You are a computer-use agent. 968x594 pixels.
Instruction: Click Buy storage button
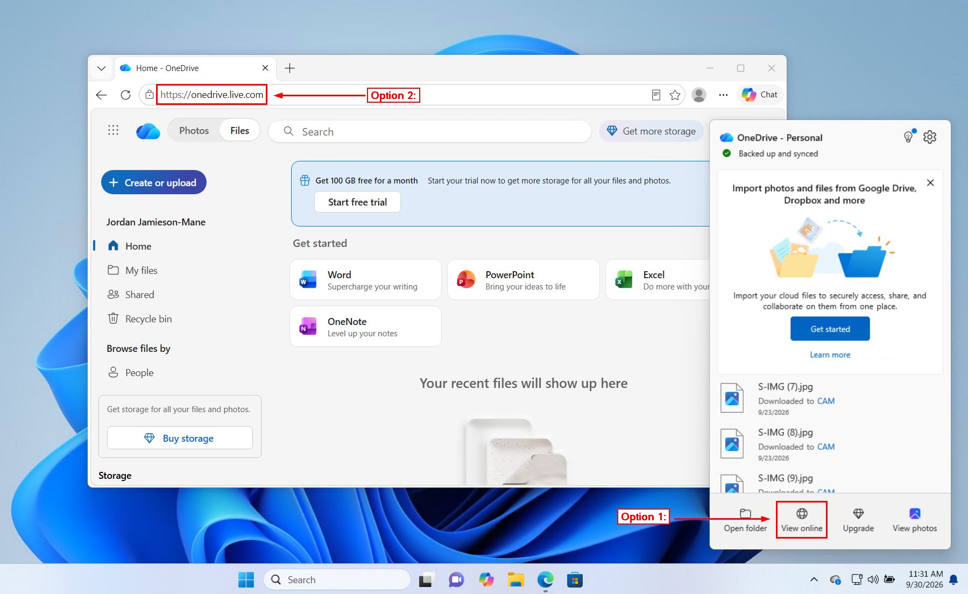[180, 438]
